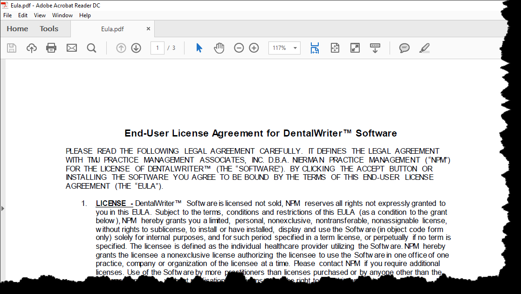Click the page number input field
Screen dimensions: 521x294
point(158,48)
